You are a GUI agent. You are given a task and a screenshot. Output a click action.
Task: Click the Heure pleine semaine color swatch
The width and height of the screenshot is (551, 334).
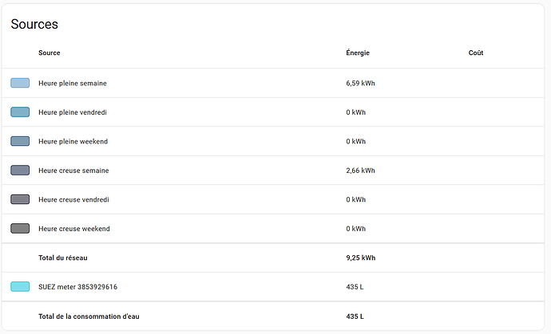pos(20,83)
